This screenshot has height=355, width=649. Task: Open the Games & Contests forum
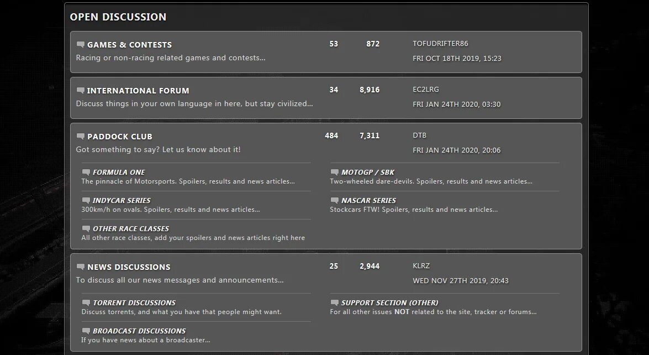click(x=129, y=45)
